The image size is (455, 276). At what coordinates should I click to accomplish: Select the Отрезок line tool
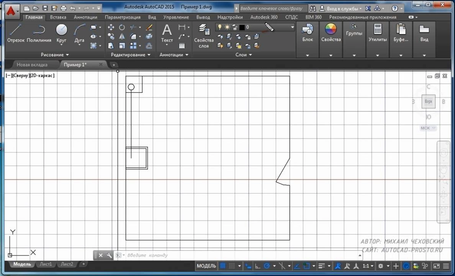(16, 33)
